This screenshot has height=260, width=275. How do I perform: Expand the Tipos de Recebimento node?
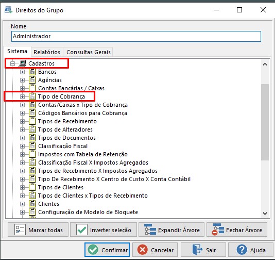click(x=22, y=121)
